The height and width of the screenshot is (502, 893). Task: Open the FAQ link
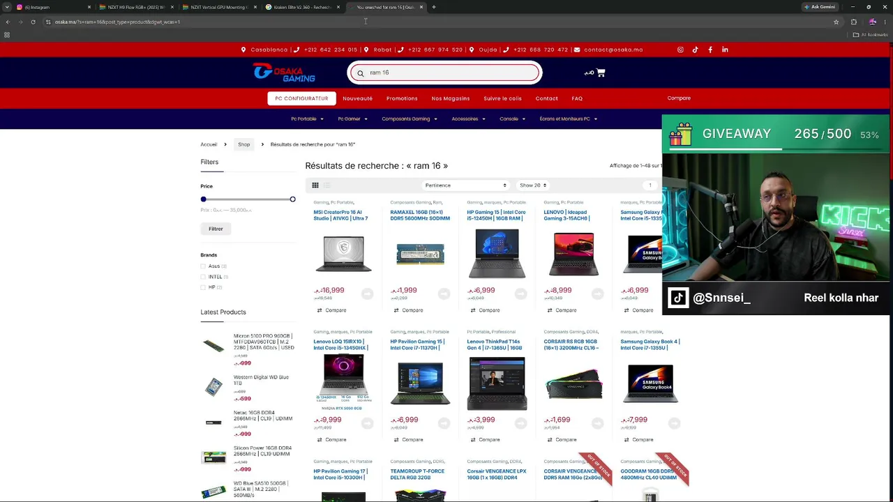(577, 98)
